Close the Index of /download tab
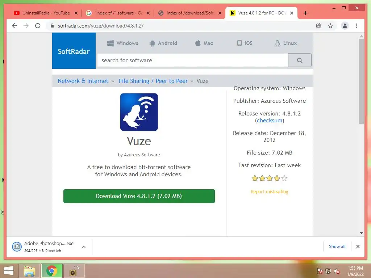Screen dimensions: 371x278 pyautogui.click(x=220, y=13)
